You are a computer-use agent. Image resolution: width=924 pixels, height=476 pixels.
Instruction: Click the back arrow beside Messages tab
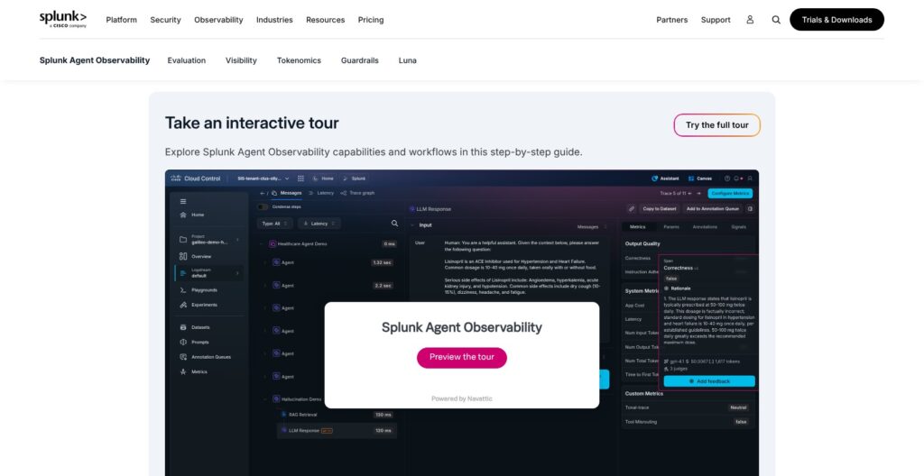pyautogui.click(x=263, y=193)
